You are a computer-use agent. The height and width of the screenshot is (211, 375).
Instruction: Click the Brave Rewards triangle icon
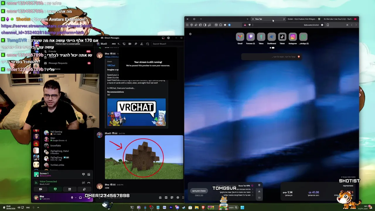click(245, 25)
